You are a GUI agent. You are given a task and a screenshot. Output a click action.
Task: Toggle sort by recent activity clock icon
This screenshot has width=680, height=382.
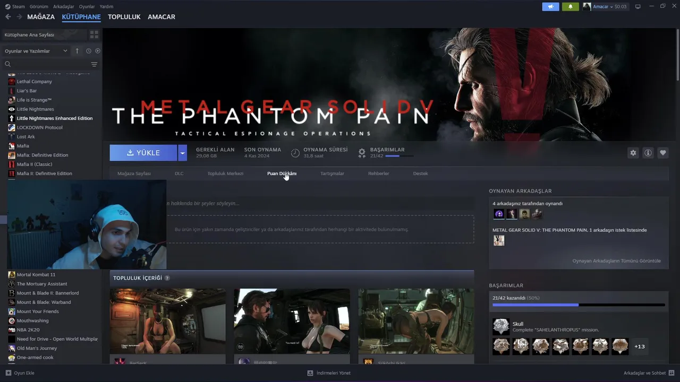89,51
